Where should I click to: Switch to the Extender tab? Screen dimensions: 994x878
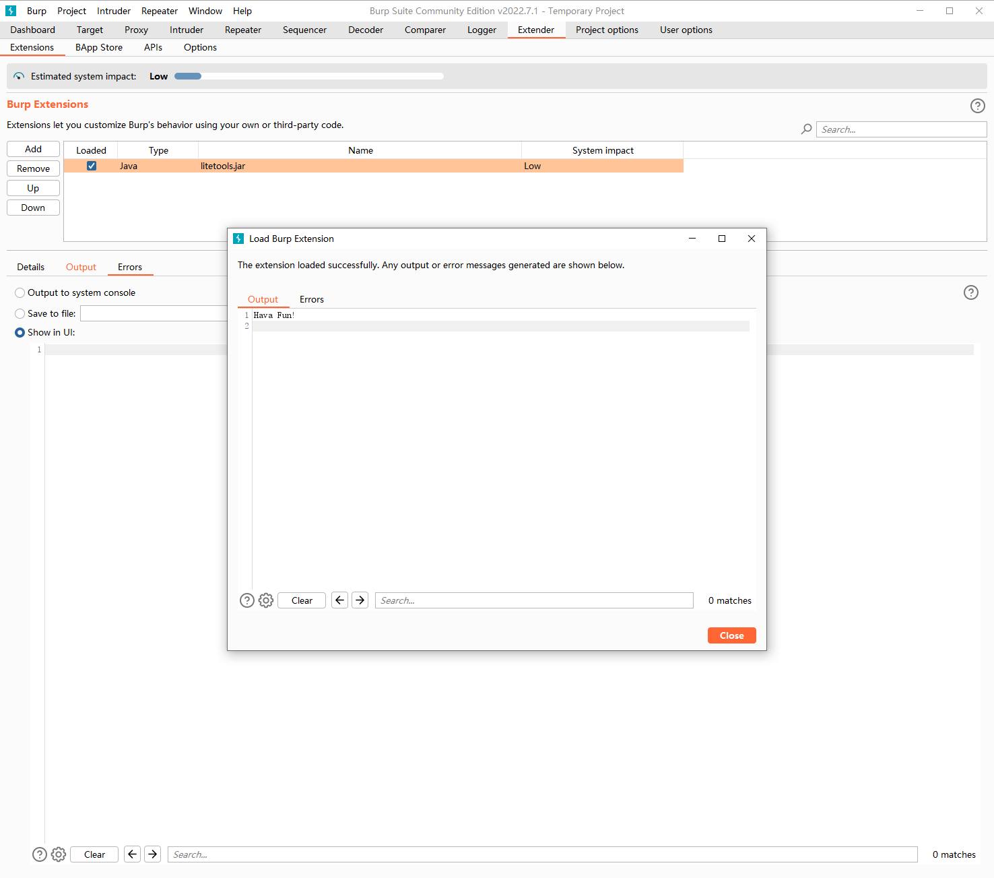536,30
